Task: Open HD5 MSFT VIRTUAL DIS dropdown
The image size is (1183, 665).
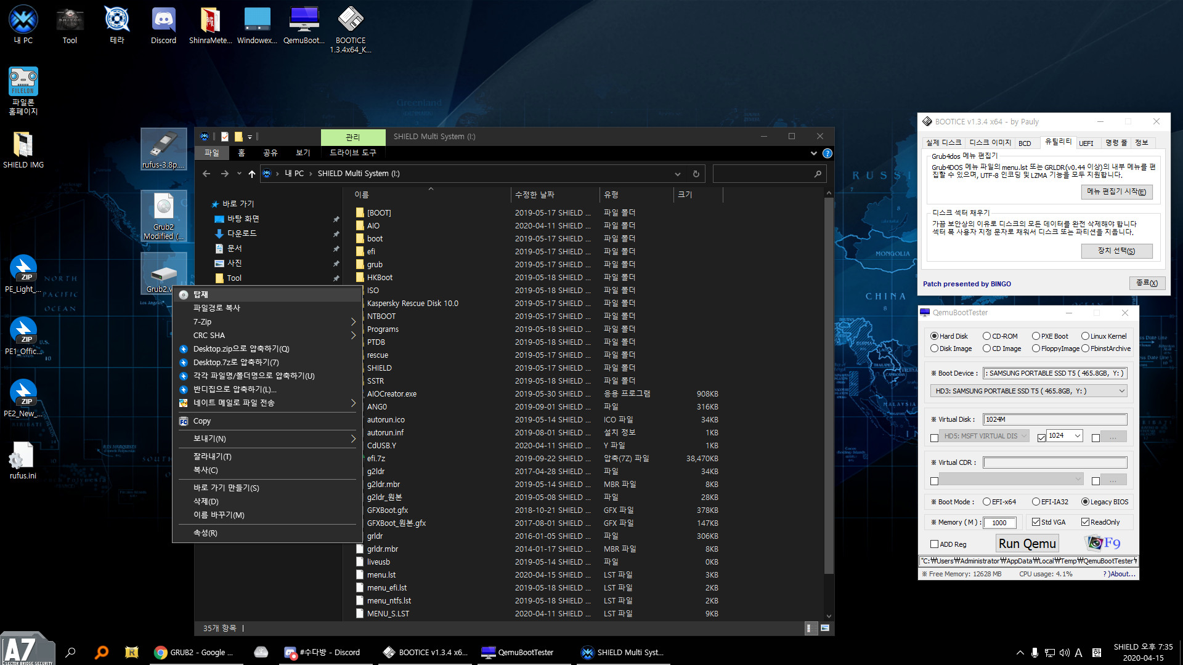Action: [x=985, y=436]
